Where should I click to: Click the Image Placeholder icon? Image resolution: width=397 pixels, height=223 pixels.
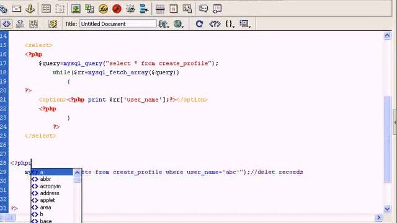tap(89, 9)
